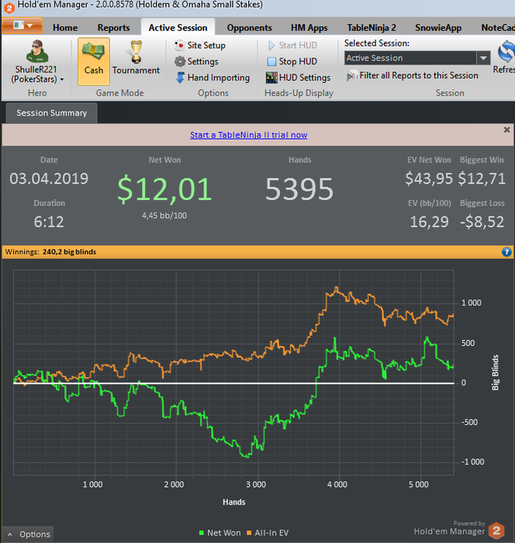Open the application menu button with dropdown arrow
The height and width of the screenshot is (543, 515).
pyautogui.click(x=22, y=26)
